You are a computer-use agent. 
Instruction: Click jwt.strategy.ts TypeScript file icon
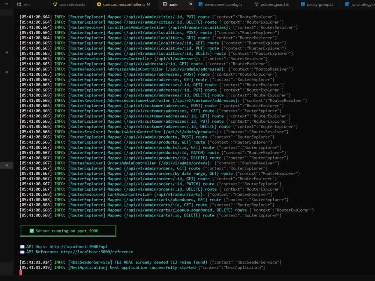(347, 4)
